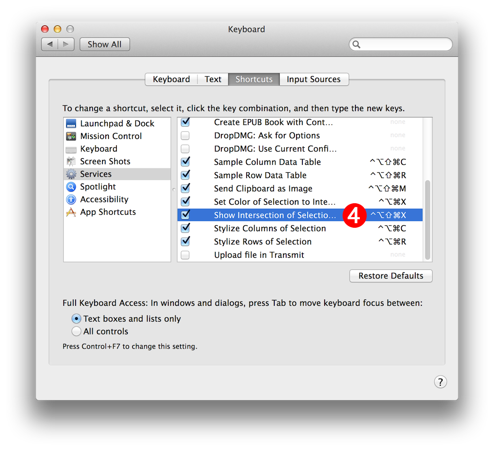
Task: Select Upload file in Transmit row
Action: pyautogui.click(x=300, y=255)
